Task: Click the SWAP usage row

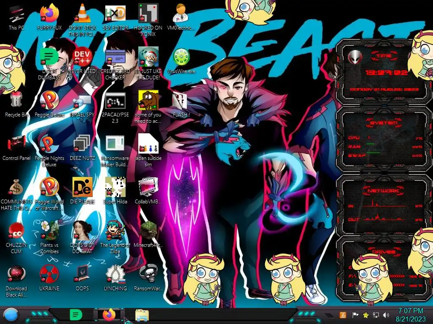Action: 385,156
